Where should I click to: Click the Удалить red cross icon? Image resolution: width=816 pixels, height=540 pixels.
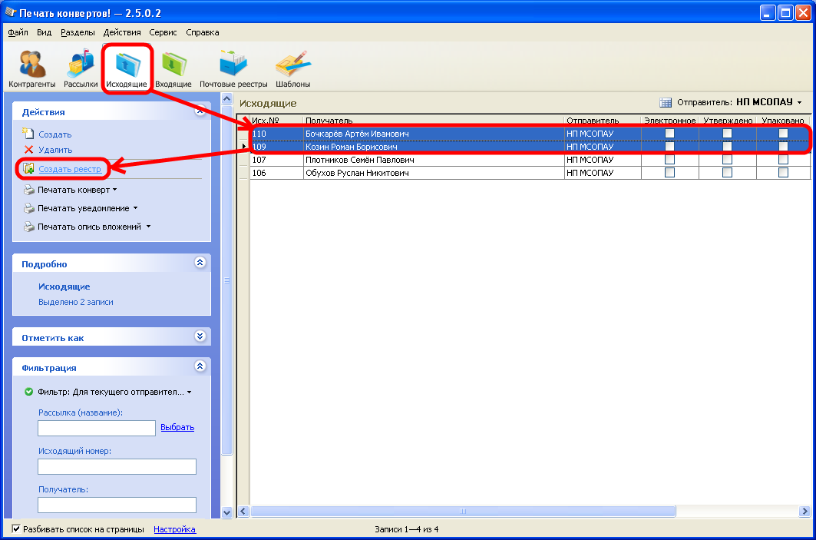click(x=29, y=150)
